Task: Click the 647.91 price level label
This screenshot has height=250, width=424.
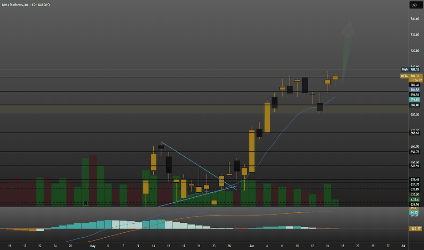Action: pyautogui.click(x=415, y=166)
